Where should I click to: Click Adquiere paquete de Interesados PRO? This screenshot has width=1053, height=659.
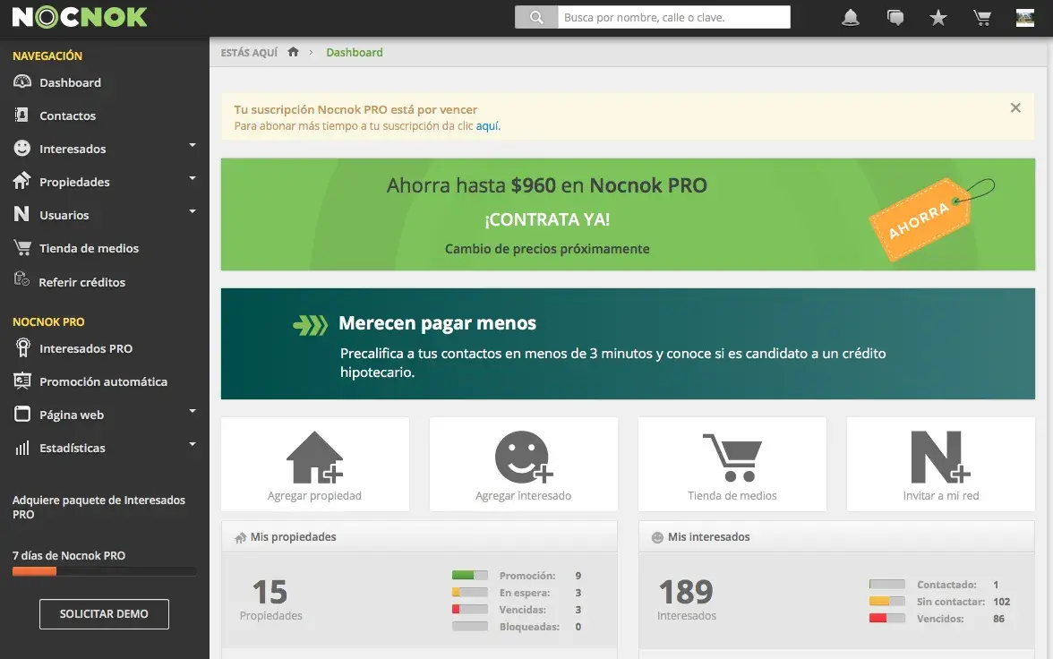pos(98,507)
